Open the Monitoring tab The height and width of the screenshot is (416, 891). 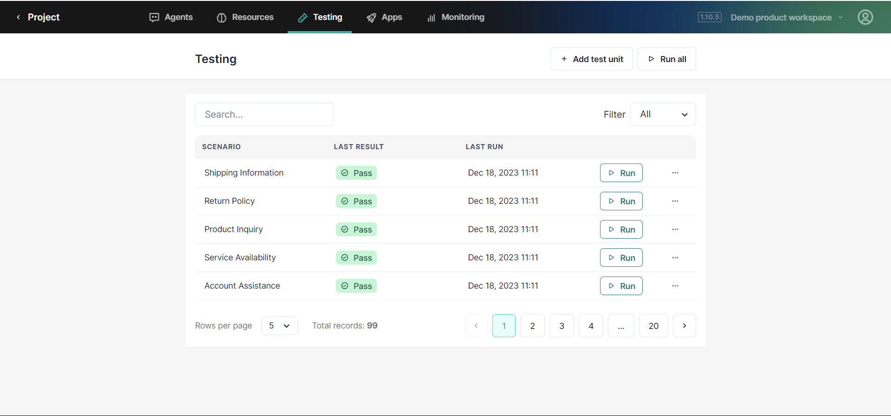click(456, 17)
